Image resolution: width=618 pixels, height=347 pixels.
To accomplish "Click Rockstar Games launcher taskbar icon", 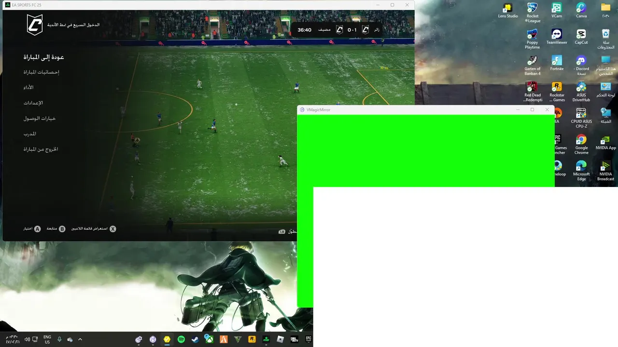I will click(252, 339).
